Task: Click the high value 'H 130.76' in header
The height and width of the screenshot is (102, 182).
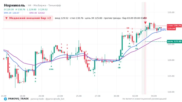Action: coord(20,9)
